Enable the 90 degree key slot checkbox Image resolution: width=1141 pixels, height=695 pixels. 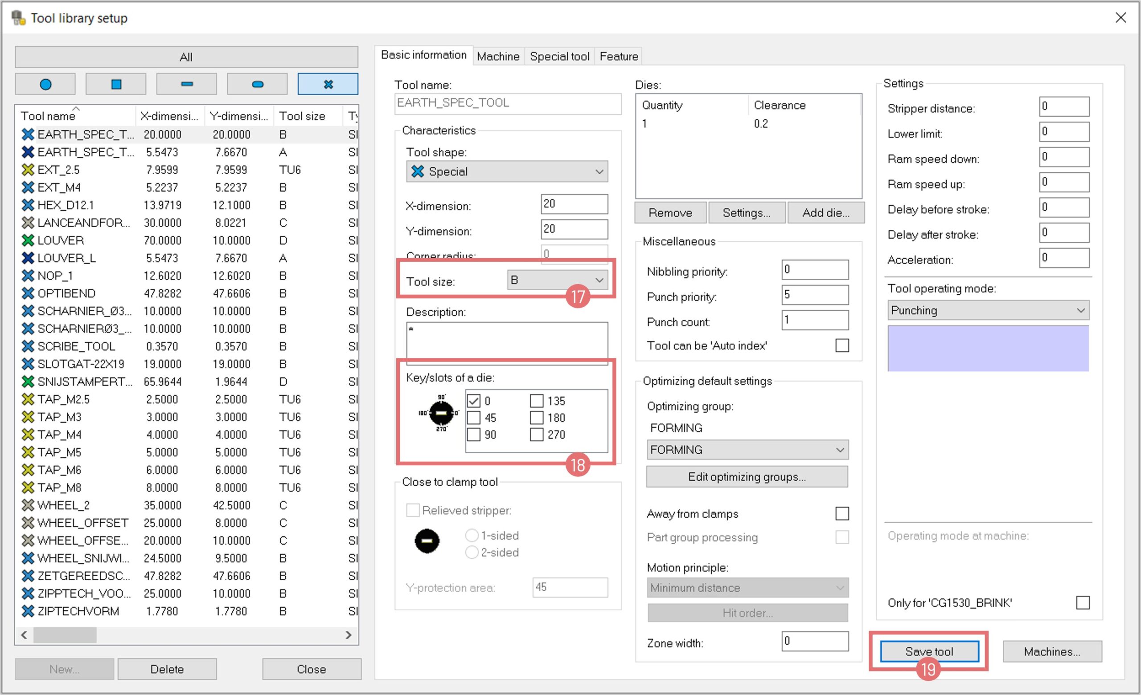click(473, 435)
